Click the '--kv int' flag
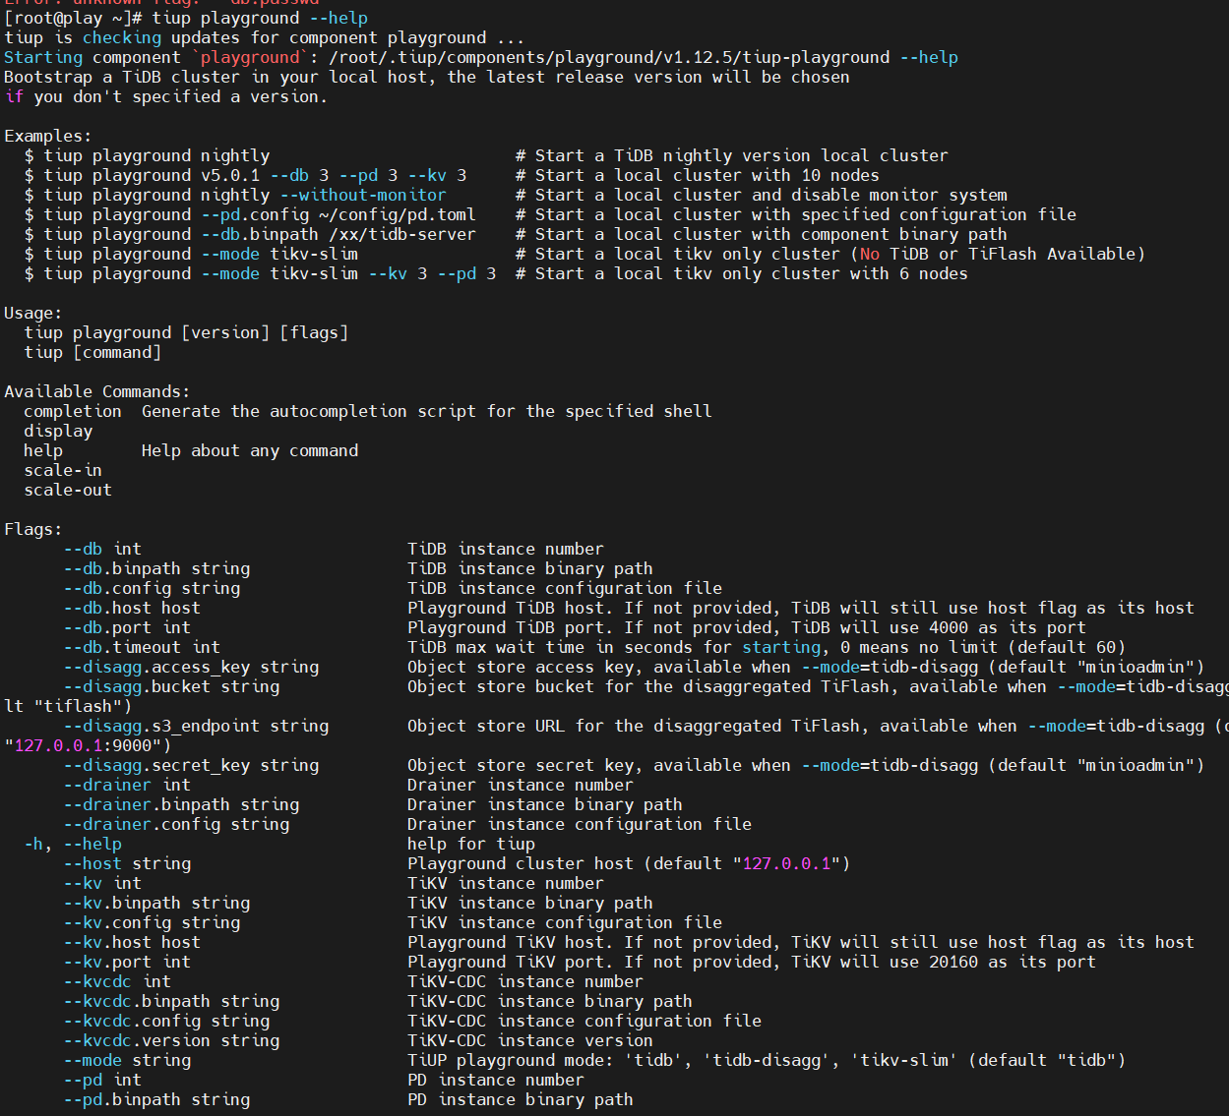Image resolution: width=1229 pixels, height=1116 pixels. click(102, 883)
